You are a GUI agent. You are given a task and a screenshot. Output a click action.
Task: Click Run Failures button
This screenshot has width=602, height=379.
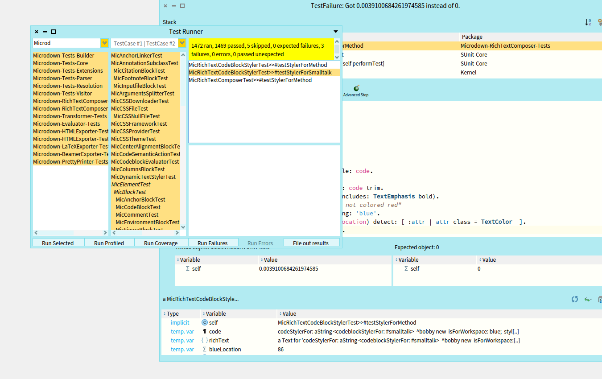click(212, 243)
